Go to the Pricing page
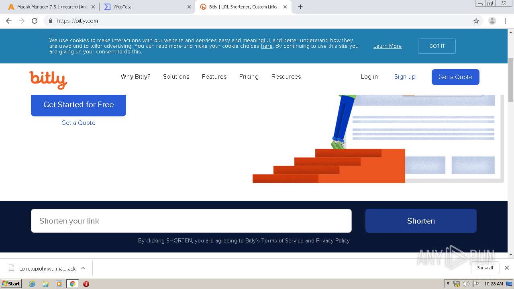This screenshot has width=514, height=289. click(249, 77)
